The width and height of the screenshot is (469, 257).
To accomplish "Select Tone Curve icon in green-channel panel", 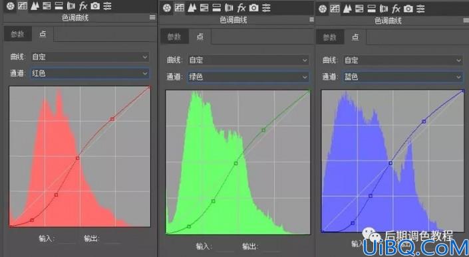I will (x=179, y=8).
